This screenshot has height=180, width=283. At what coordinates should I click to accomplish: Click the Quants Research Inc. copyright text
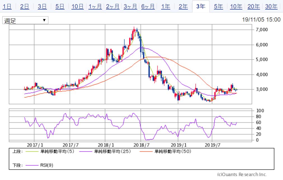pos(242,174)
